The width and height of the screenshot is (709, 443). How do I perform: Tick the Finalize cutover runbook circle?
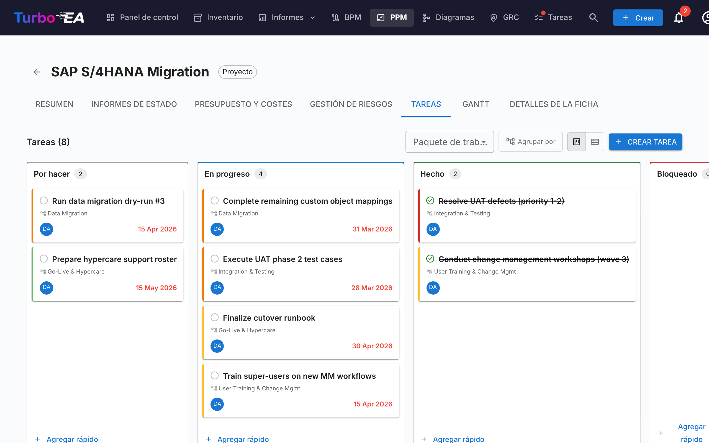215,317
